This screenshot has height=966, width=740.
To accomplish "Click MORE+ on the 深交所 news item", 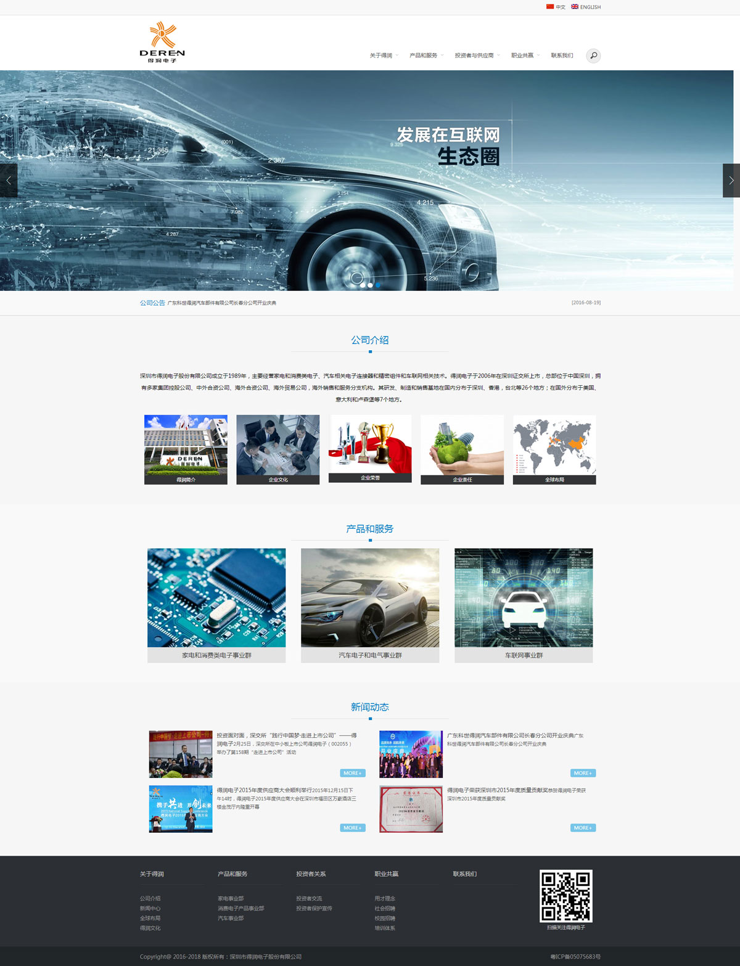I will 352,773.
